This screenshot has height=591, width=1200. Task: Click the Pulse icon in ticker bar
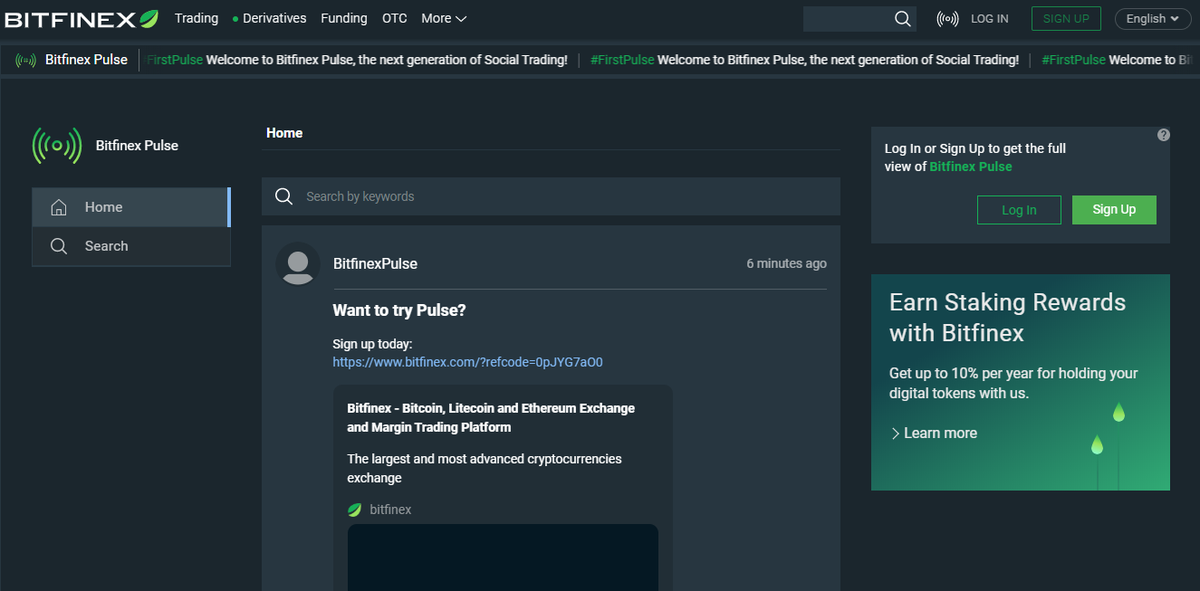tap(25, 61)
